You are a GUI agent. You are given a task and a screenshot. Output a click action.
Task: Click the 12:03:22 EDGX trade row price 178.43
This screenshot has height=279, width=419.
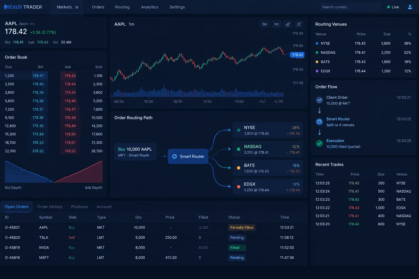coord(354,208)
